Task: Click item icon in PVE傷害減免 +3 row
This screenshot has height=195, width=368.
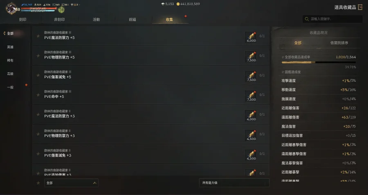Action: point(251,155)
